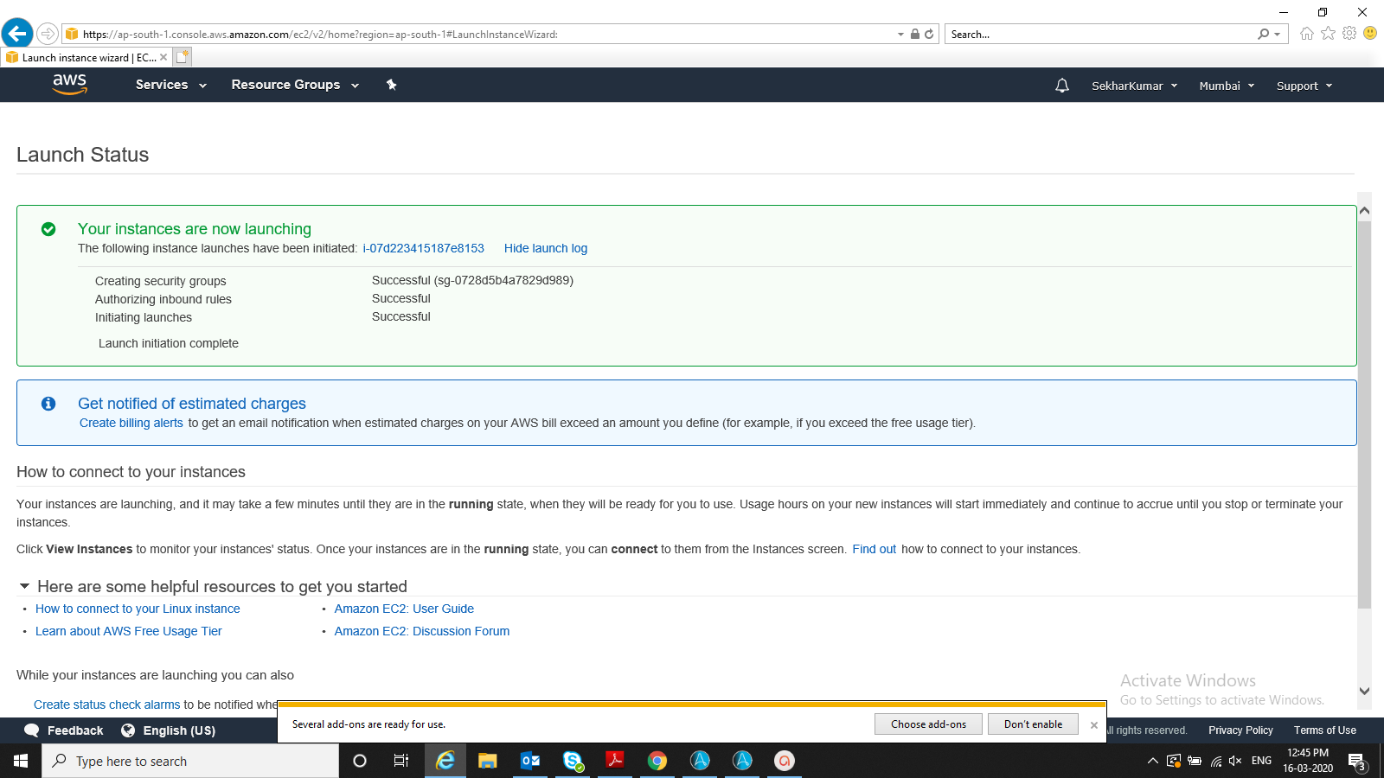Click the browser address bar URL

tap(320, 35)
